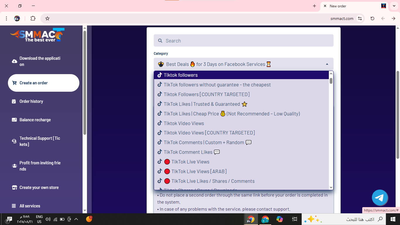Click the site information icon beside smmact.com
Screen dimensions: 400x225
point(360,18)
